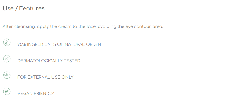
Task: Click the words "After cleansing" in the instructions
Action: click(19, 27)
